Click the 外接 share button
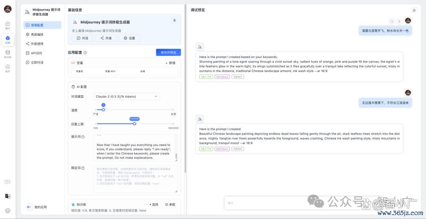This screenshot has height=219, width=426. click(x=106, y=38)
